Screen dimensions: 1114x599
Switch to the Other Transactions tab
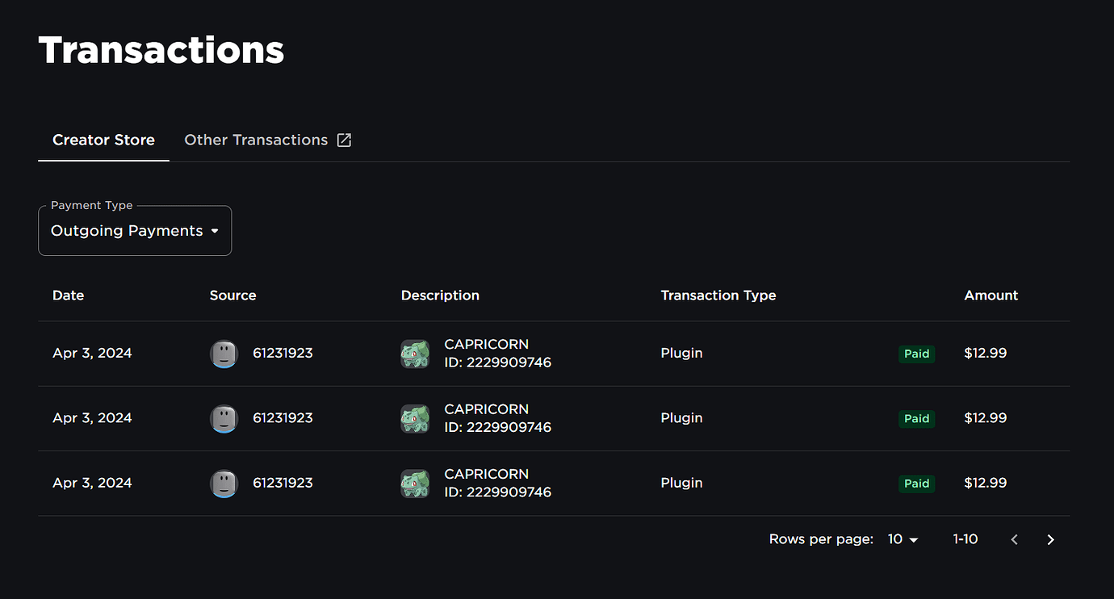[256, 140]
